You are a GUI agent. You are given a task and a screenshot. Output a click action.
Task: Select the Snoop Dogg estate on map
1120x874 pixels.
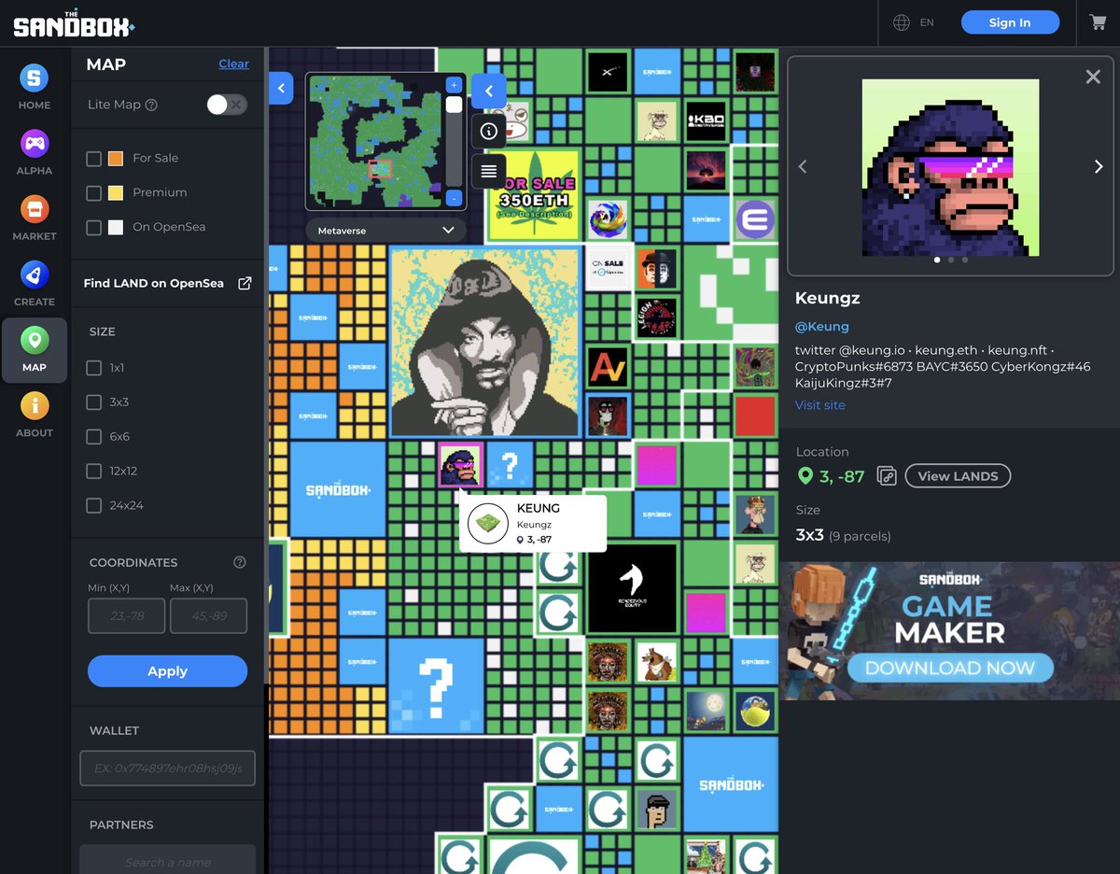point(483,342)
